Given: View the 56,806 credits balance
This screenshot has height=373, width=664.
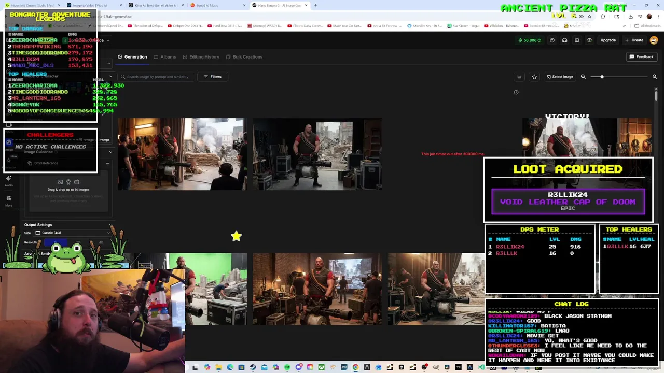Looking at the screenshot, I should pos(530,40).
